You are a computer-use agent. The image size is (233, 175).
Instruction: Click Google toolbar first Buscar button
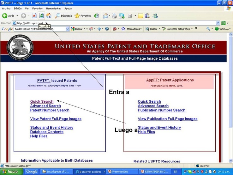click(x=77, y=29)
